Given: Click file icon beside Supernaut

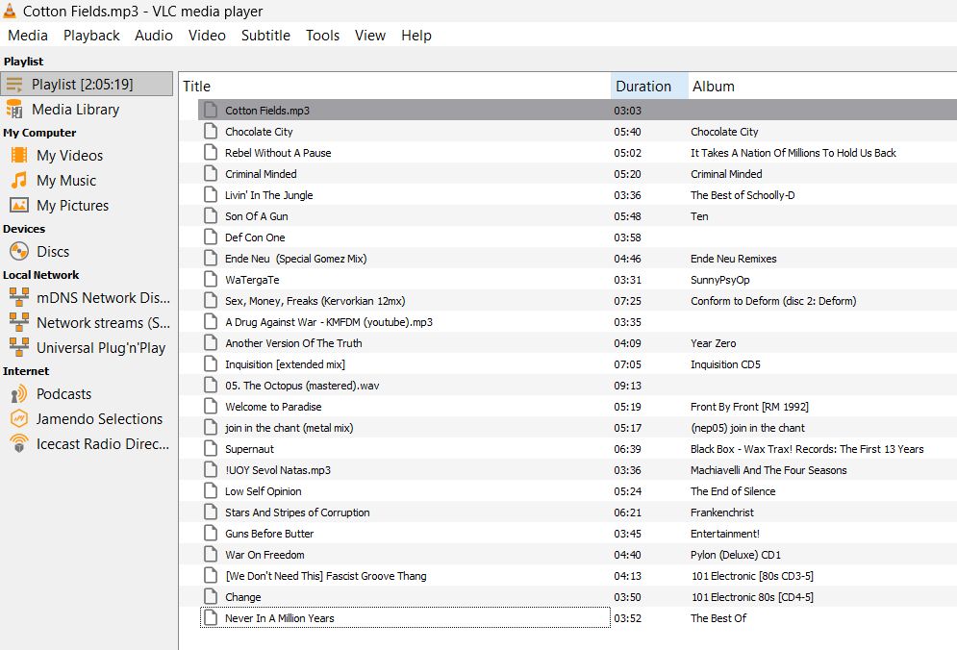Looking at the screenshot, I should click(211, 449).
